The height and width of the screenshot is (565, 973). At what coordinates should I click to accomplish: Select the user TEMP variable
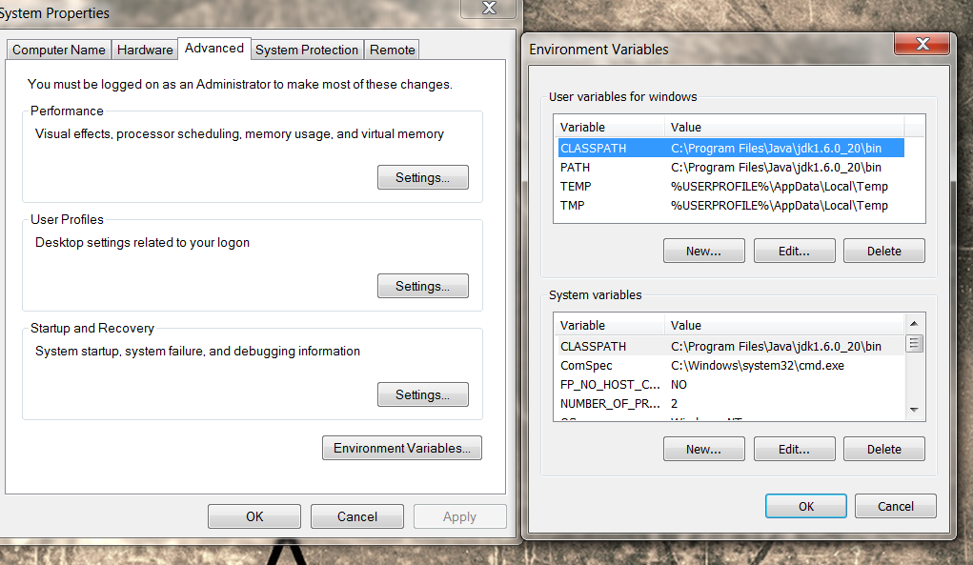coord(731,186)
